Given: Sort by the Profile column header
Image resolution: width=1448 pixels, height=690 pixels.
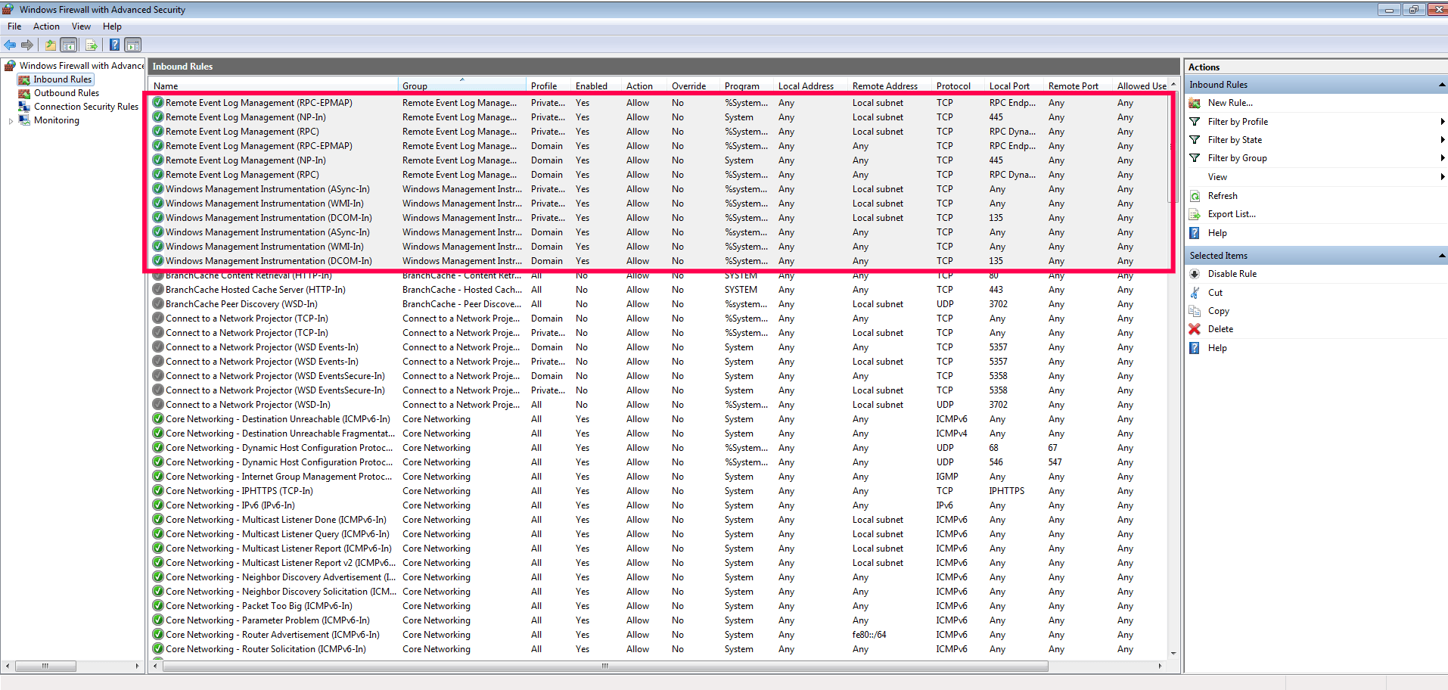Looking at the screenshot, I should click(x=548, y=86).
